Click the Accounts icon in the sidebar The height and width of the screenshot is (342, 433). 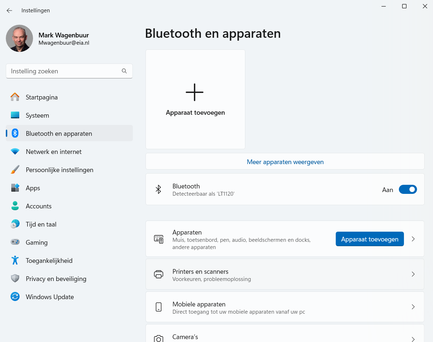click(15, 206)
